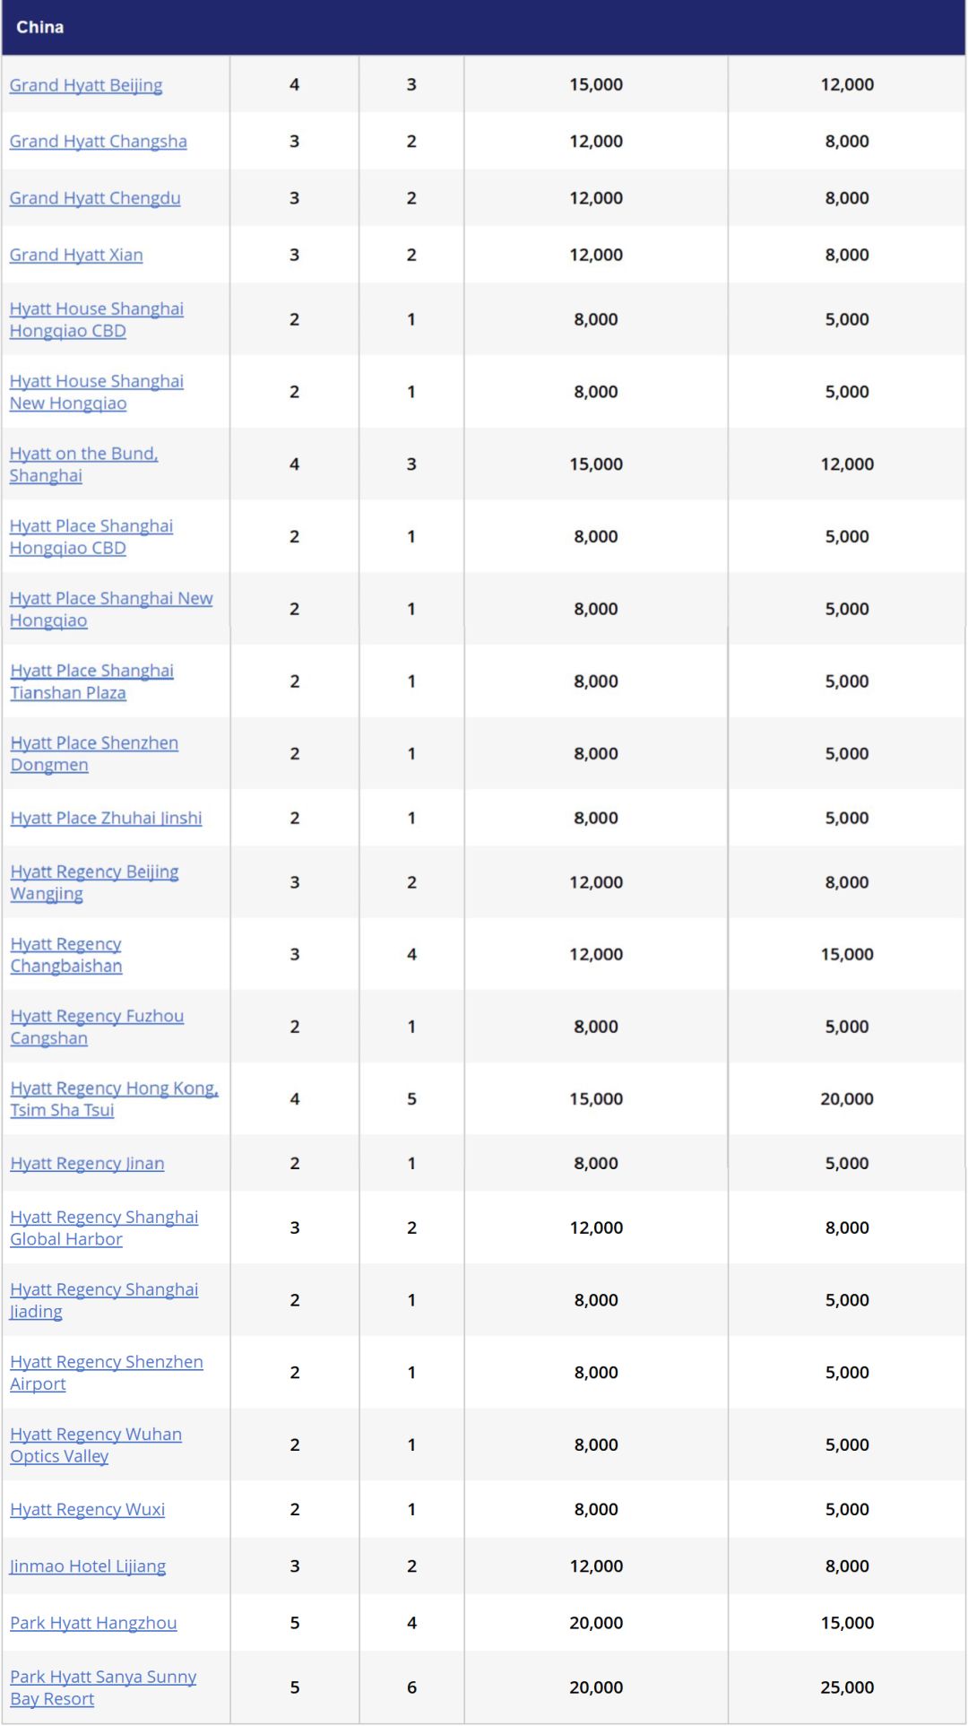The height and width of the screenshot is (1726, 968).
Task: Visit the Grand Hyatt Xian page
Action: tap(76, 255)
